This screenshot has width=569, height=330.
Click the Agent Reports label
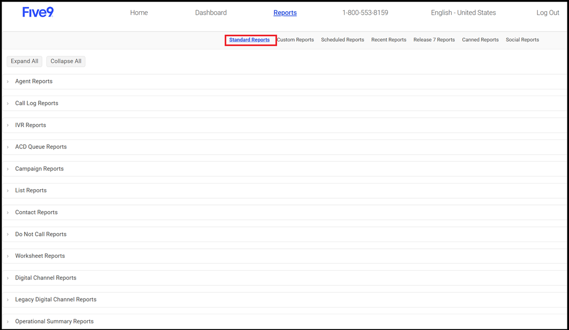[34, 81]
